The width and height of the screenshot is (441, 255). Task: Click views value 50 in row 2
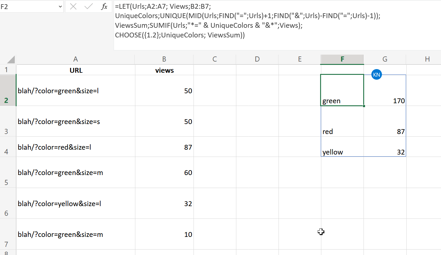(x=164, y=91)
